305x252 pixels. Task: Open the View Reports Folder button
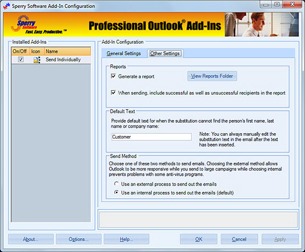[x=212, y=76]
